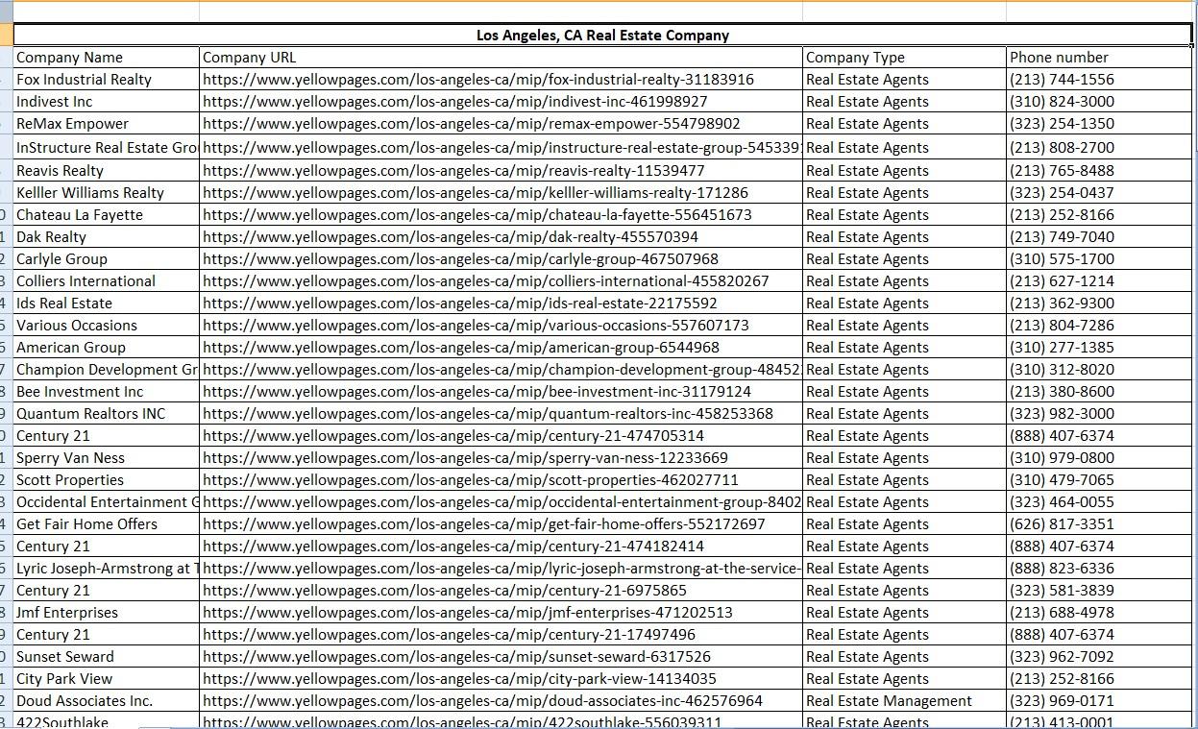
Task: Select the ReMax Empower company name cell
Action: (72, 123)
